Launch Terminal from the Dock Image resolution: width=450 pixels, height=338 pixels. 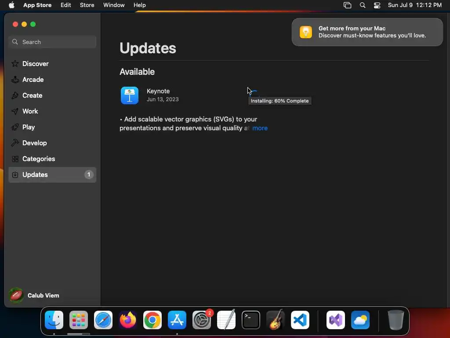pyautogui.click(x=251, y=320)
